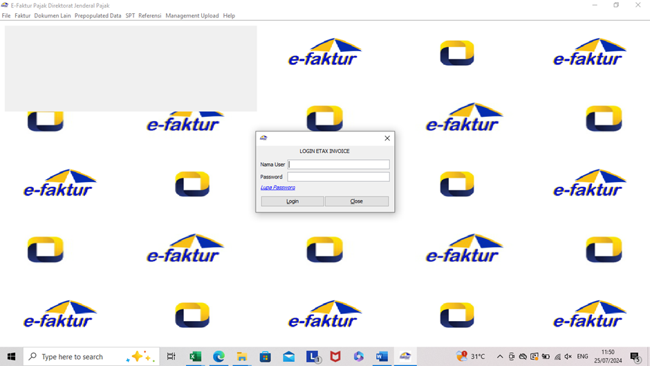Open the Prepopulated Data menu
The image size is (650, 366).
click(x=98, y=16)
